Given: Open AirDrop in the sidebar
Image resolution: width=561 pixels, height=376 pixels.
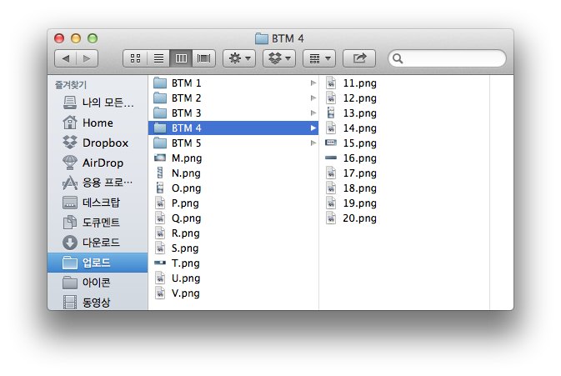Looking at the screenshot, I should [98, 163].
